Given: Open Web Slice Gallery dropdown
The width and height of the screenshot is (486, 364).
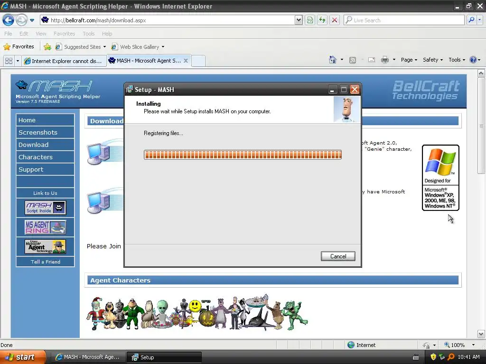Looking at the screenshot, I should (x=138, y=47).
